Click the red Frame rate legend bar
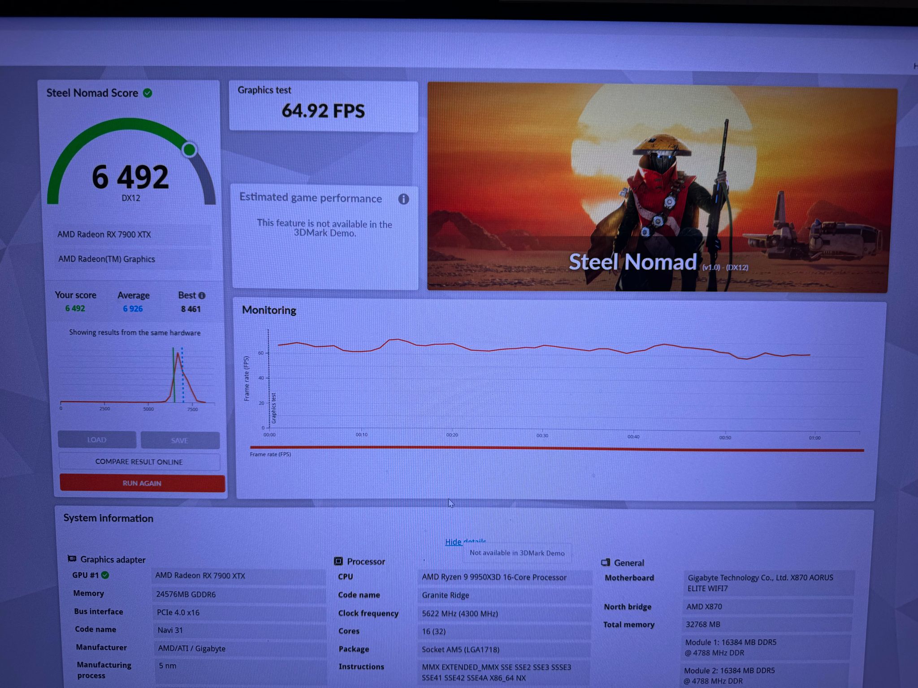This screenshot has width=918, height=688. (x=557, y=449)
